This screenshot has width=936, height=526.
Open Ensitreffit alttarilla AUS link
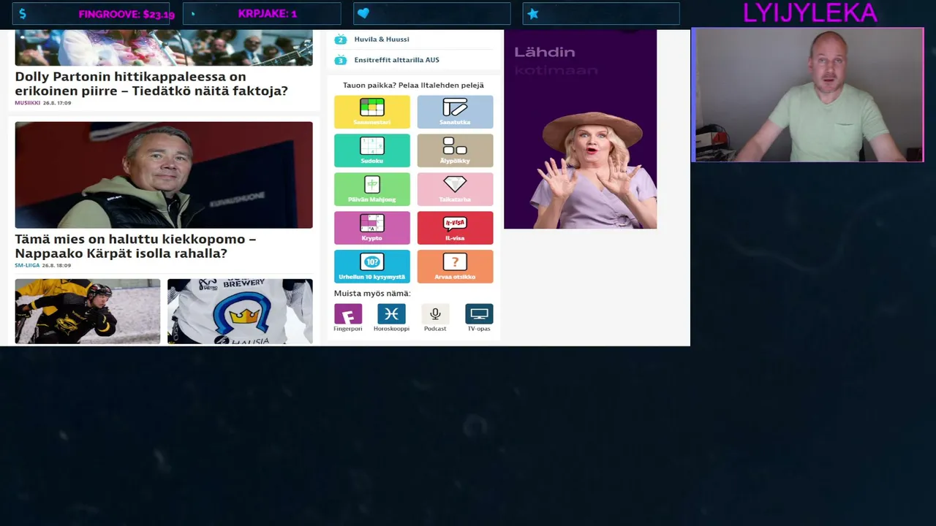[396, 60]
